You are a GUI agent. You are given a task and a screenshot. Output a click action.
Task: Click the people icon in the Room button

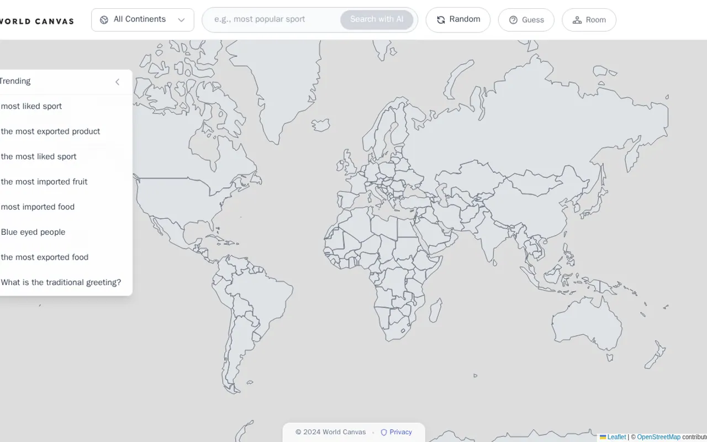pyautogui.click(x=577, y=20)
